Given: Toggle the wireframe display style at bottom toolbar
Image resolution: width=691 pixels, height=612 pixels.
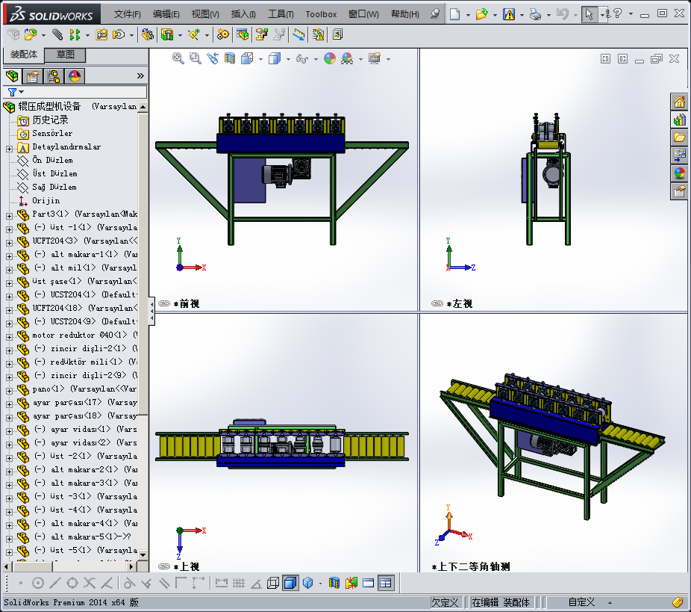Looking at the screenshot, I should coord(273,583).
